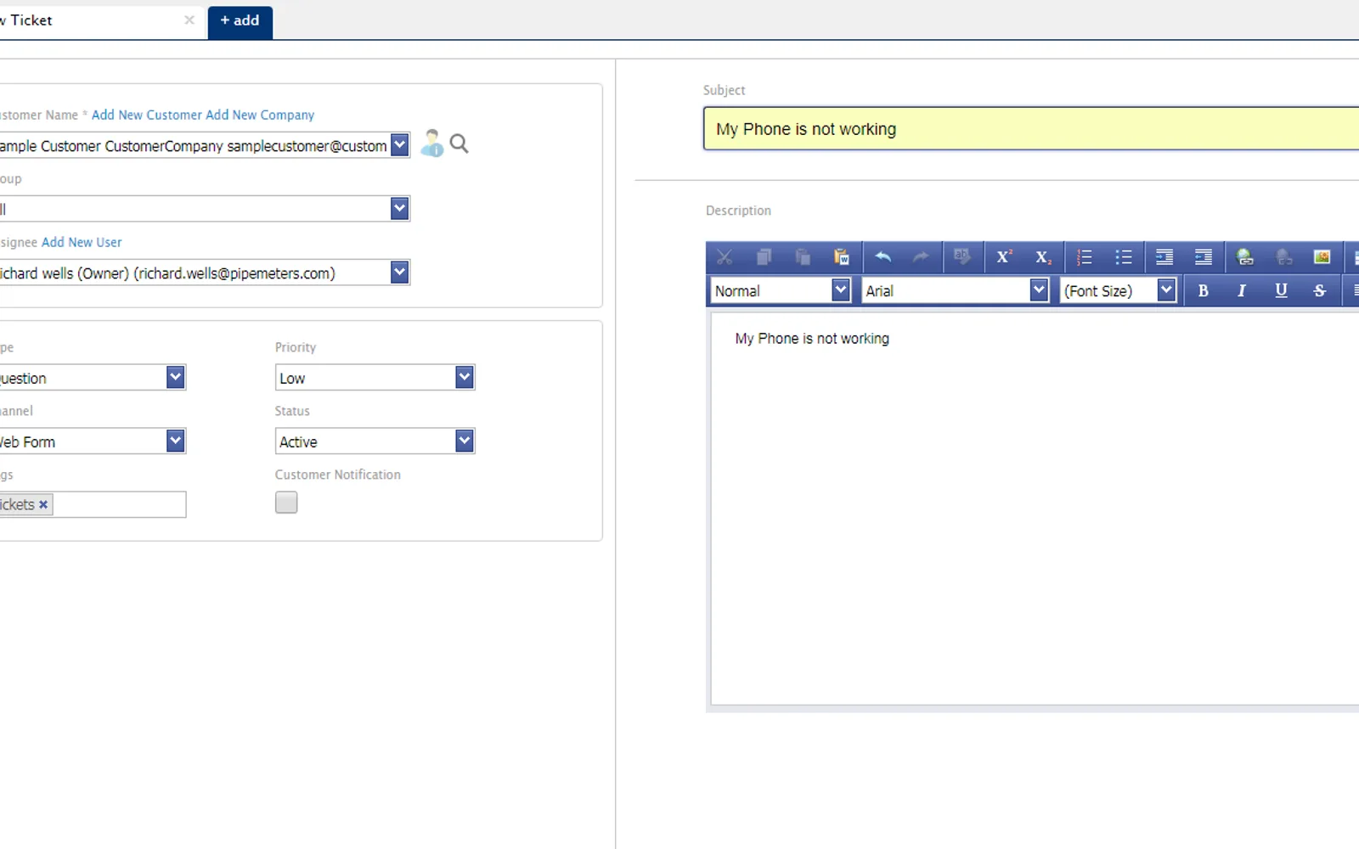Apply superscript formatting

coord(1004,257)
